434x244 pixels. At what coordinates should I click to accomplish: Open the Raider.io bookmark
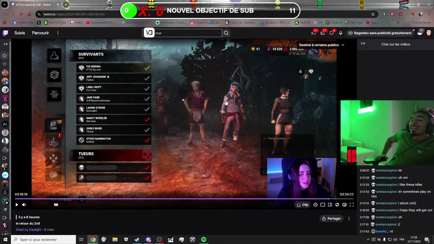tap(334, 23)
